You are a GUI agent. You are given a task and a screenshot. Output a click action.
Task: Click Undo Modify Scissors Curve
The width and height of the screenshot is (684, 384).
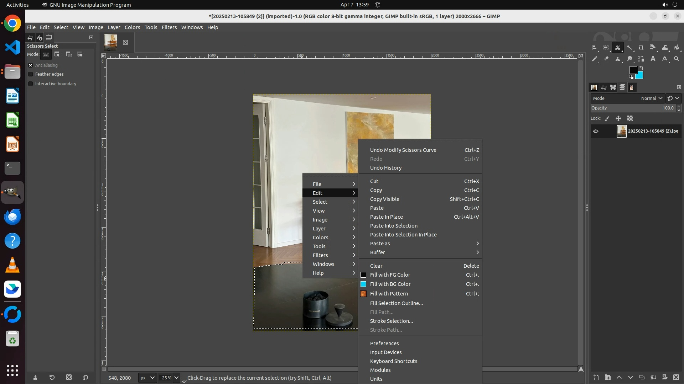pos(403,150)
